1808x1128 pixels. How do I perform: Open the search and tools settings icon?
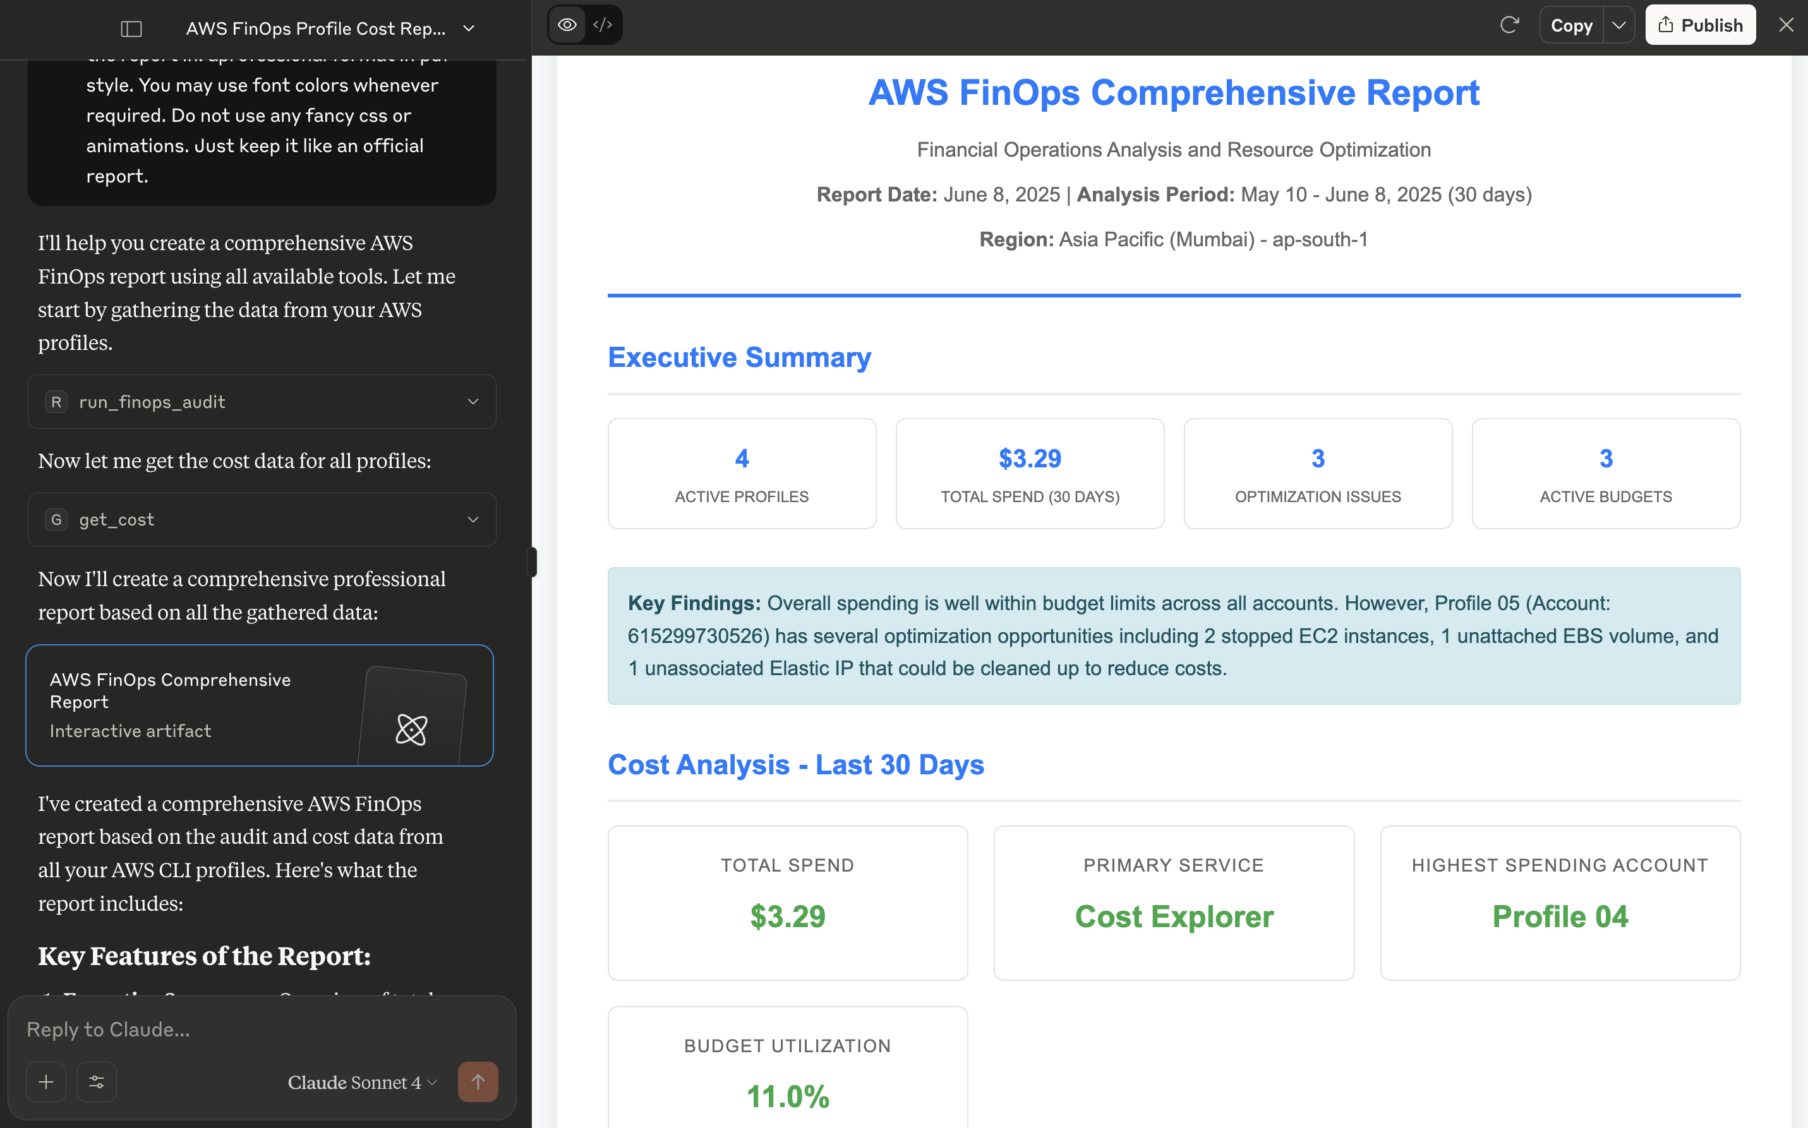click(97, 1082)
